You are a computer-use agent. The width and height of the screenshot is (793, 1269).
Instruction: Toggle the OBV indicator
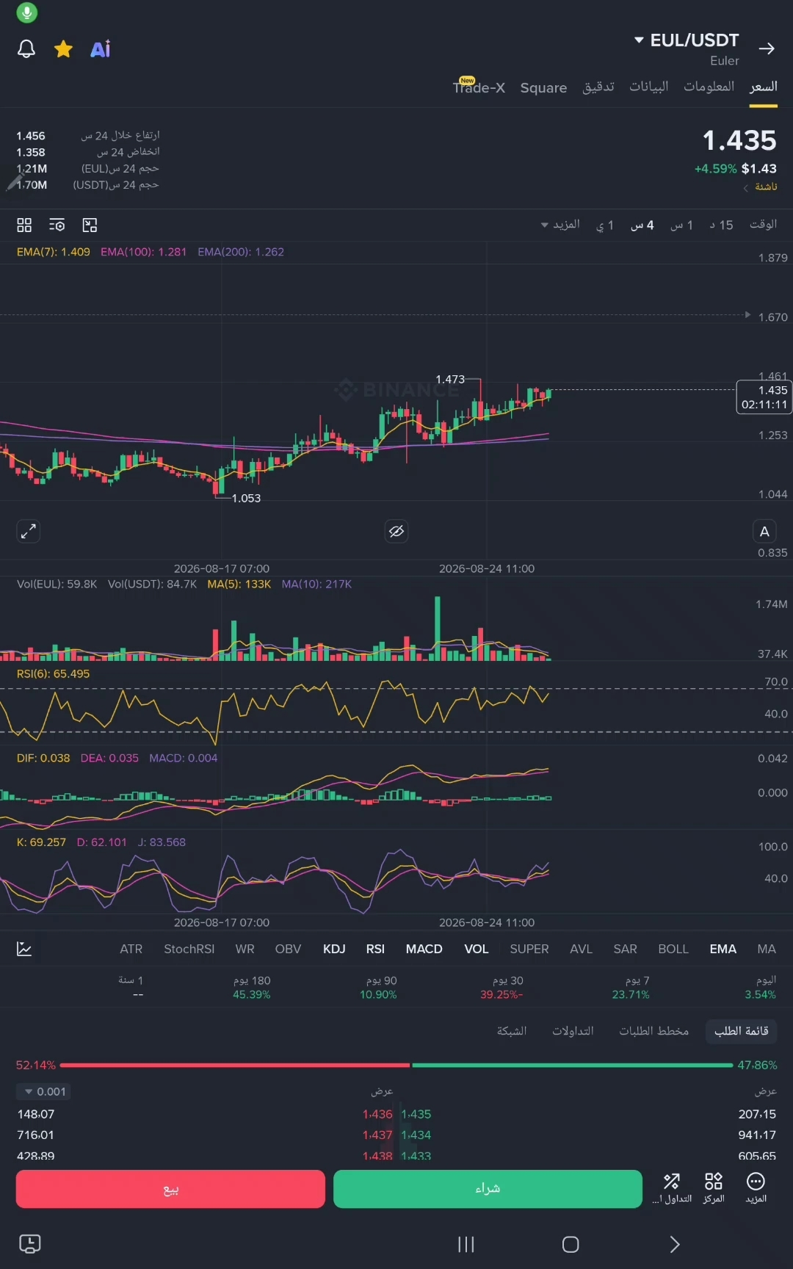(x=289, y=949)
